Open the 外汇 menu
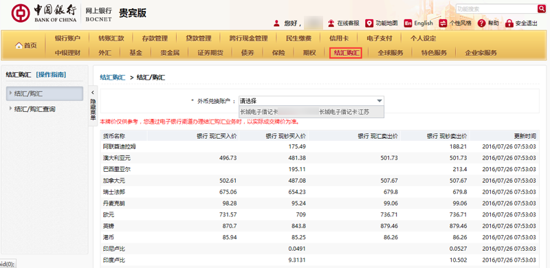This screenshot has width=550, height=268. click(105, 53)
